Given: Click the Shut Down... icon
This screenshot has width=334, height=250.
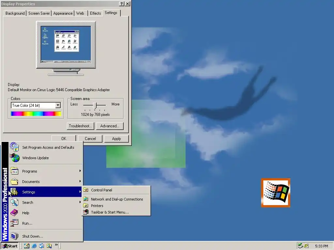Looking at the screenshot, I should pos(14,236).
